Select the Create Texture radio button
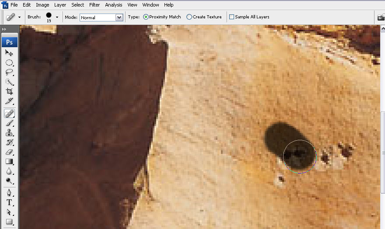385x229 pixels. pos(189,17)
